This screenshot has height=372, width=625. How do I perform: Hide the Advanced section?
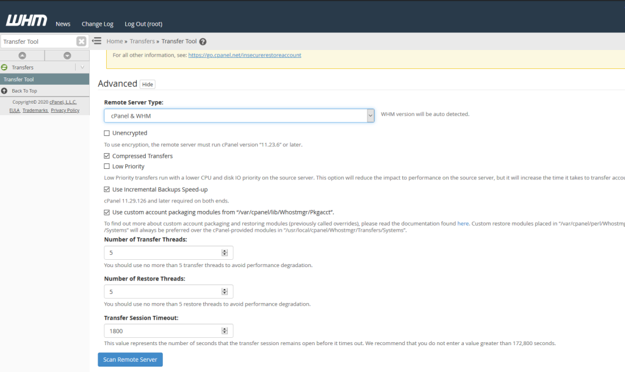(148, 84)
